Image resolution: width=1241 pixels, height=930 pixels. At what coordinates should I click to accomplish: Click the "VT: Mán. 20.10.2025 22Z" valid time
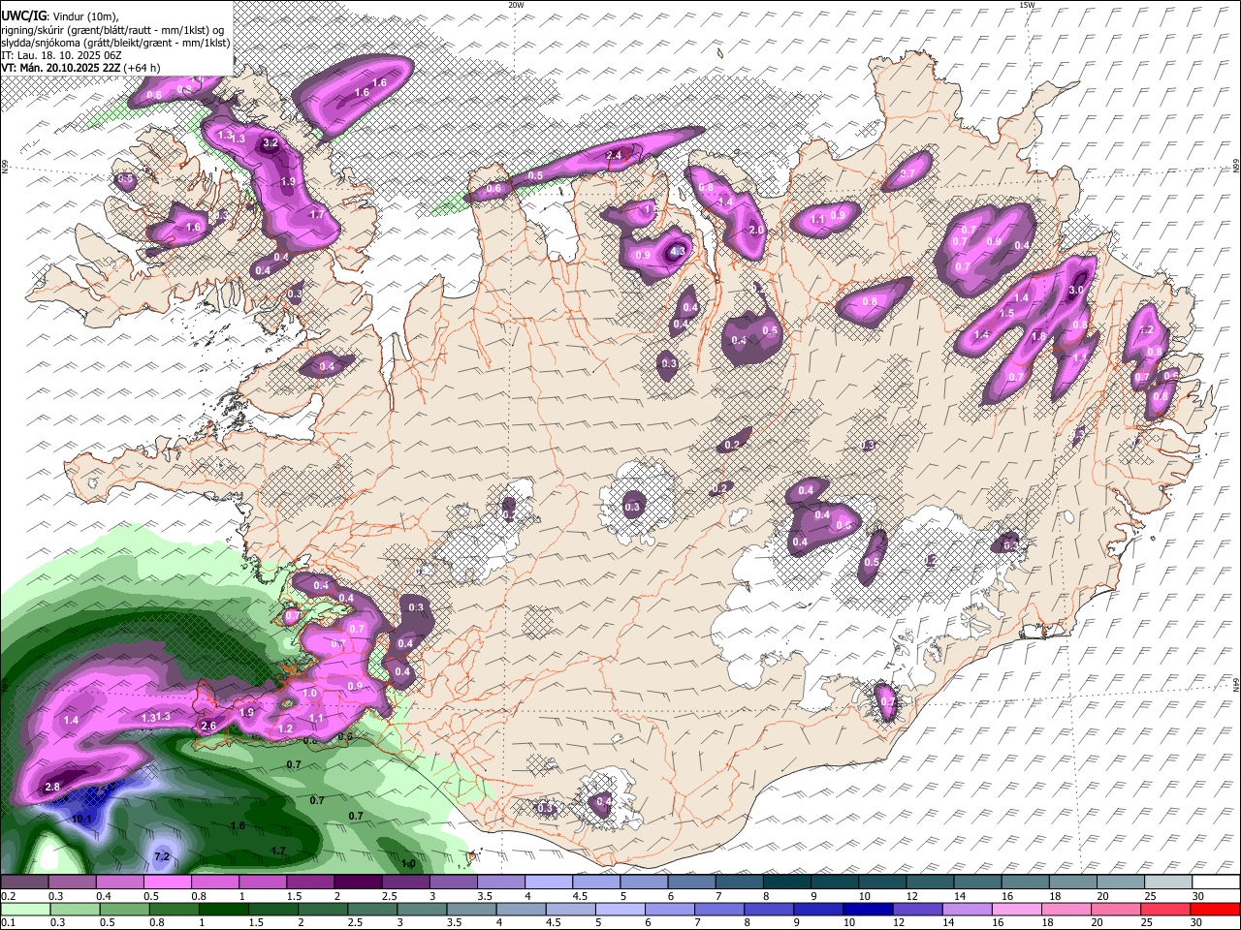click(61, 68)
